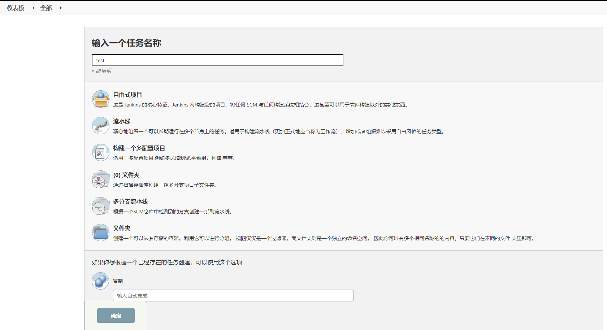Open the 全部 breadcrumb link
This screenshot has height=330, width=607.
(46, 8)
